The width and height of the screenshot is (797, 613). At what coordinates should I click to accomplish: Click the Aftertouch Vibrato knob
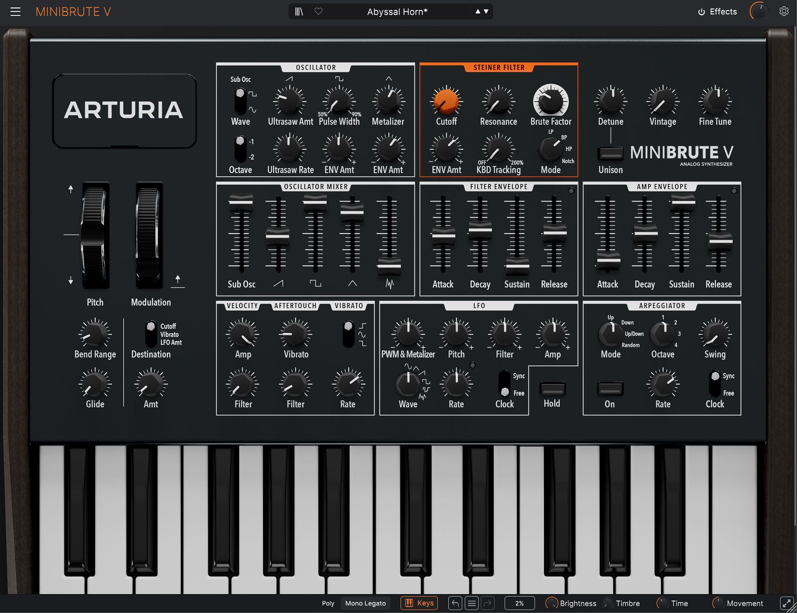[x=295, y=333]
